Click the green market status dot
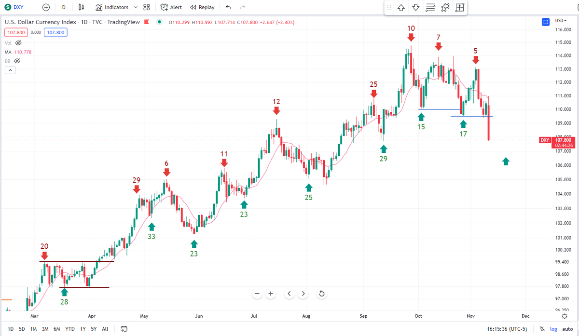The image size is (579, 336). click(159, 22)
